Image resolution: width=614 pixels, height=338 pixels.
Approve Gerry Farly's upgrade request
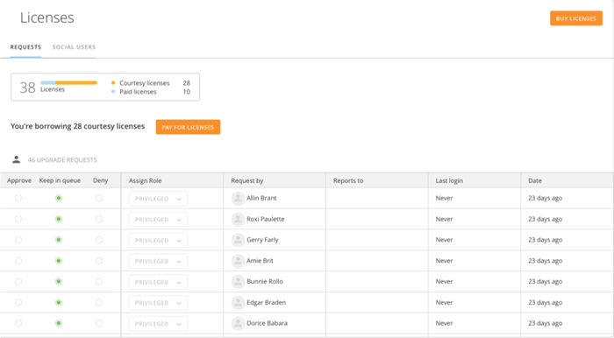pyautogui.click(x=18, y=240)
